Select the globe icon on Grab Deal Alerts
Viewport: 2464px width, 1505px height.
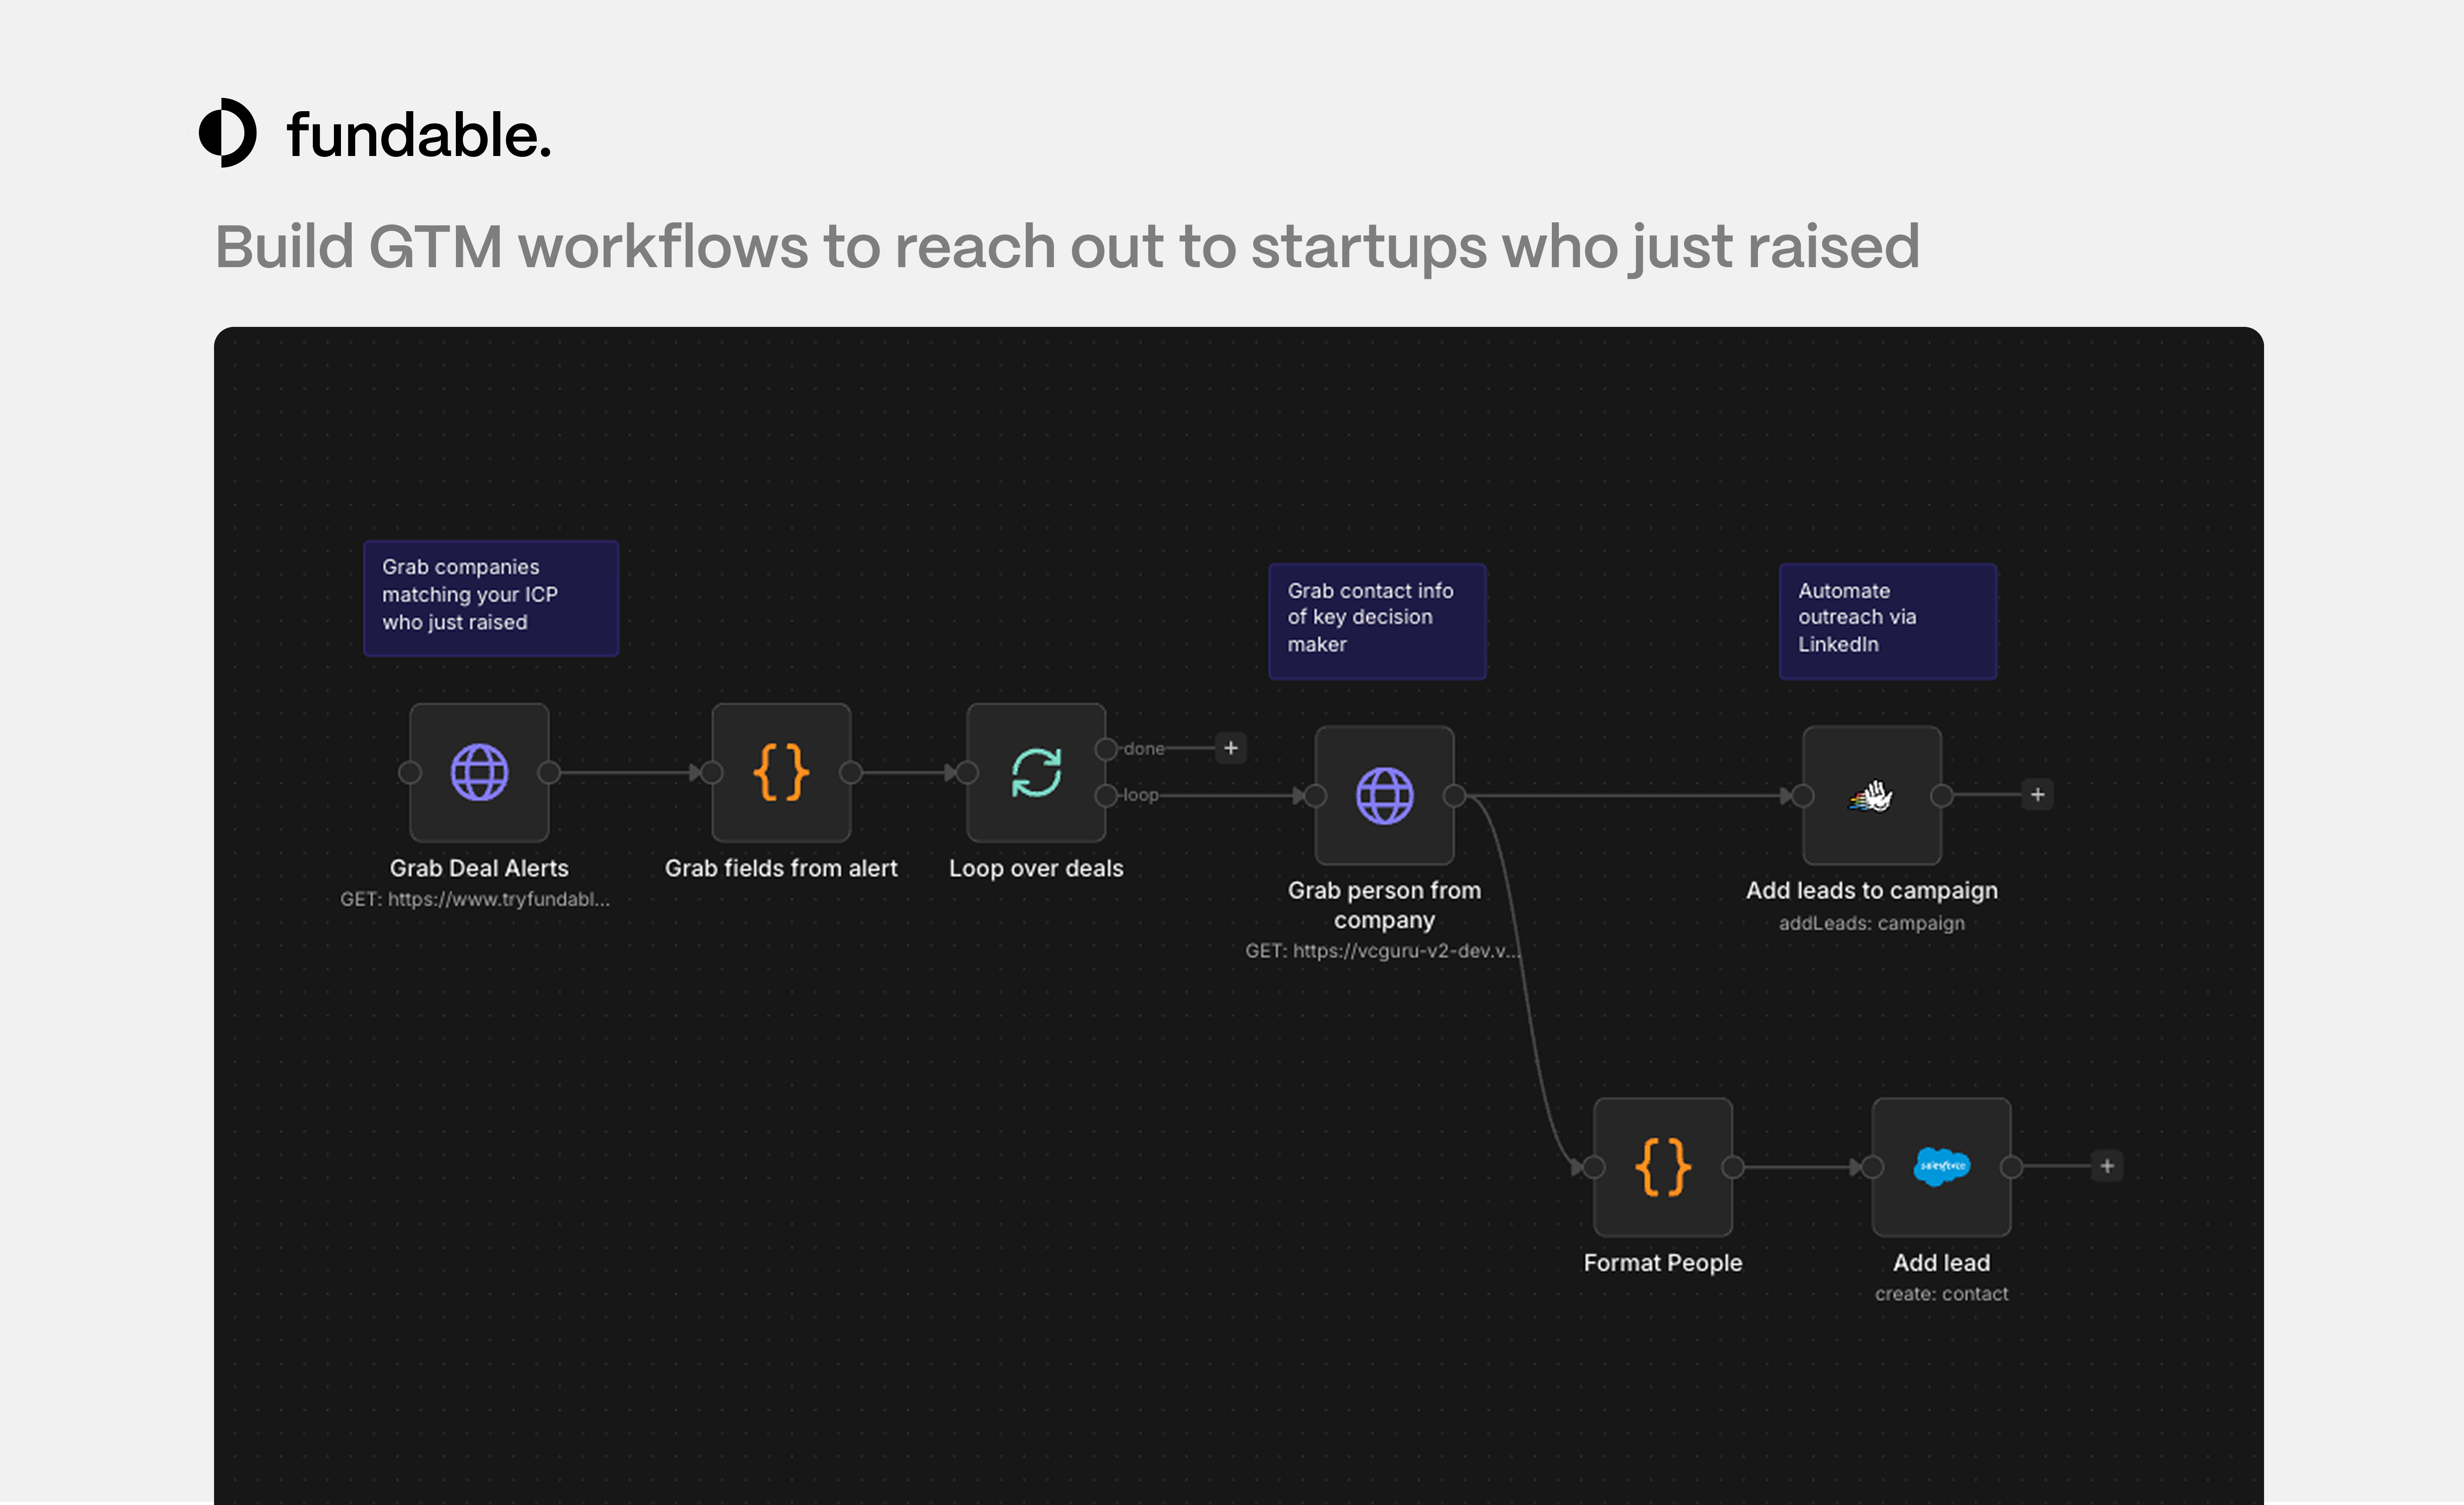pos(480,771)
